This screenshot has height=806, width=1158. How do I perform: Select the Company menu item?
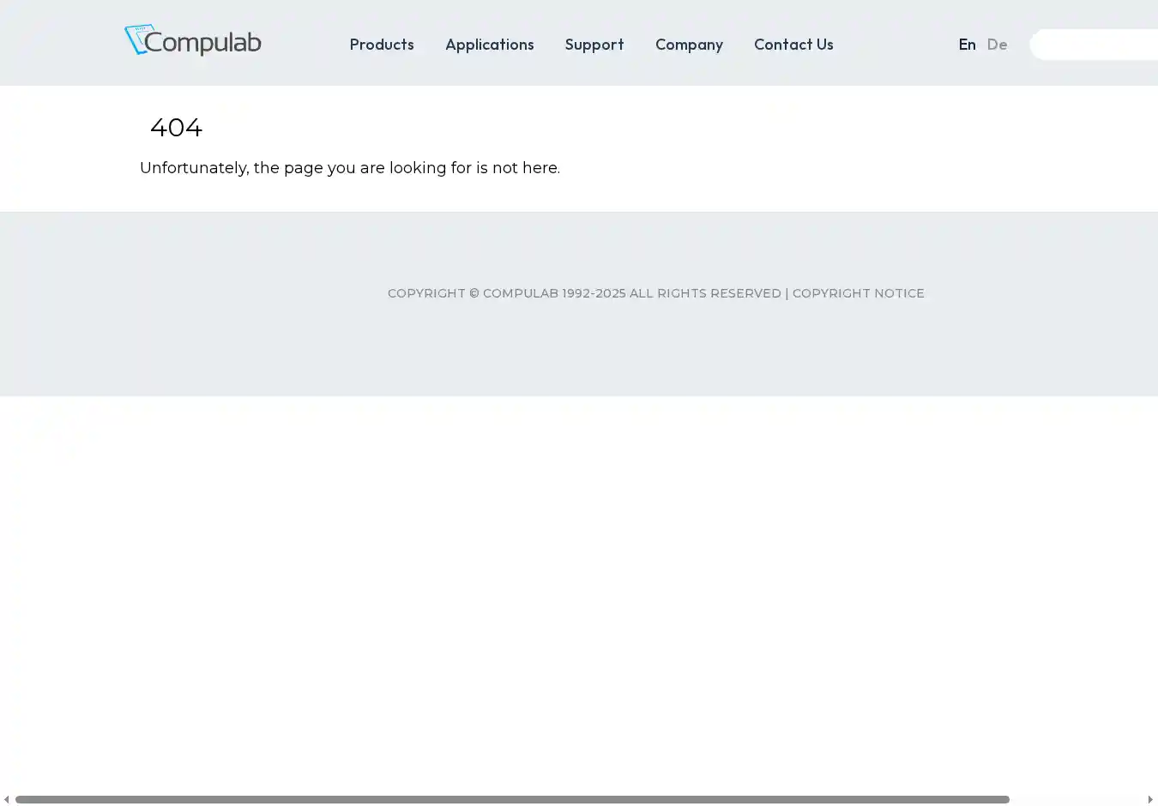pos(689,45)
